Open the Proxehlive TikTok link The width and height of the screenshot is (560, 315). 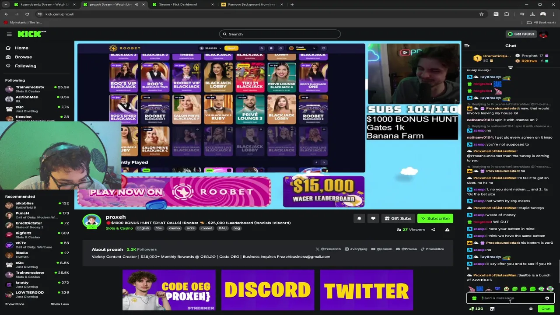coord(432,249)
